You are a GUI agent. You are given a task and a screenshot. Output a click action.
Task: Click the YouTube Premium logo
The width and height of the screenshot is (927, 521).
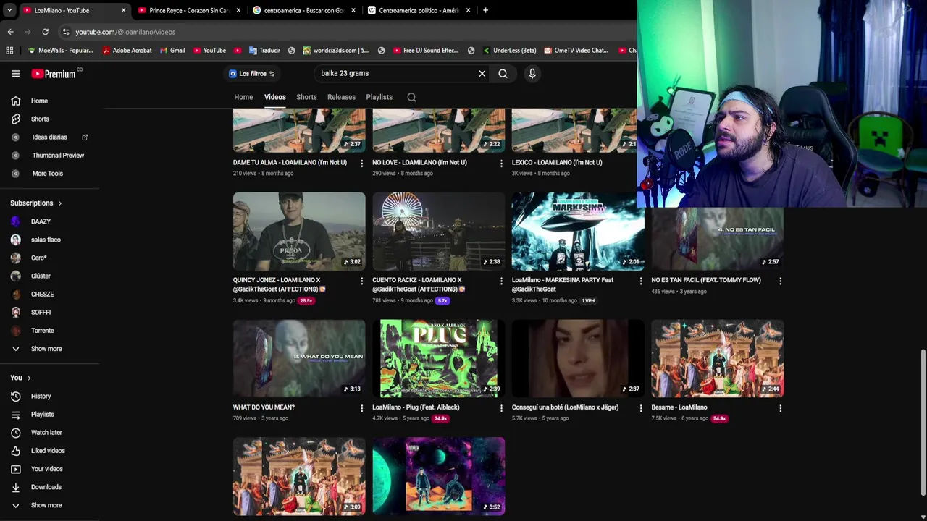click(54, 74)
